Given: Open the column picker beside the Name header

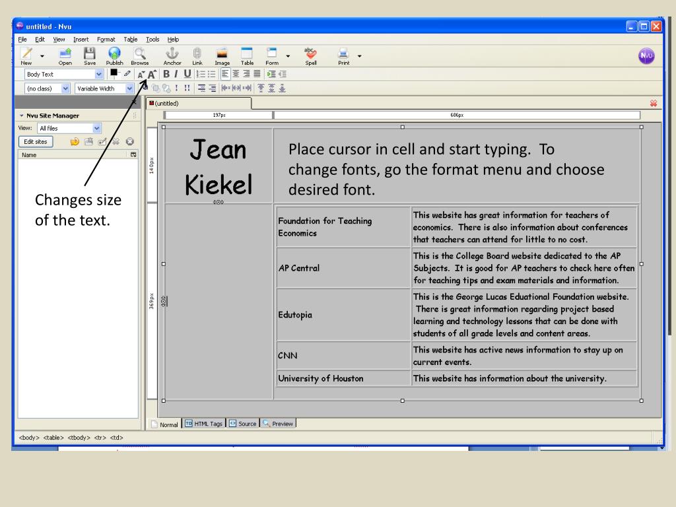Looking at the screenshot, I should tap(133, 154).
